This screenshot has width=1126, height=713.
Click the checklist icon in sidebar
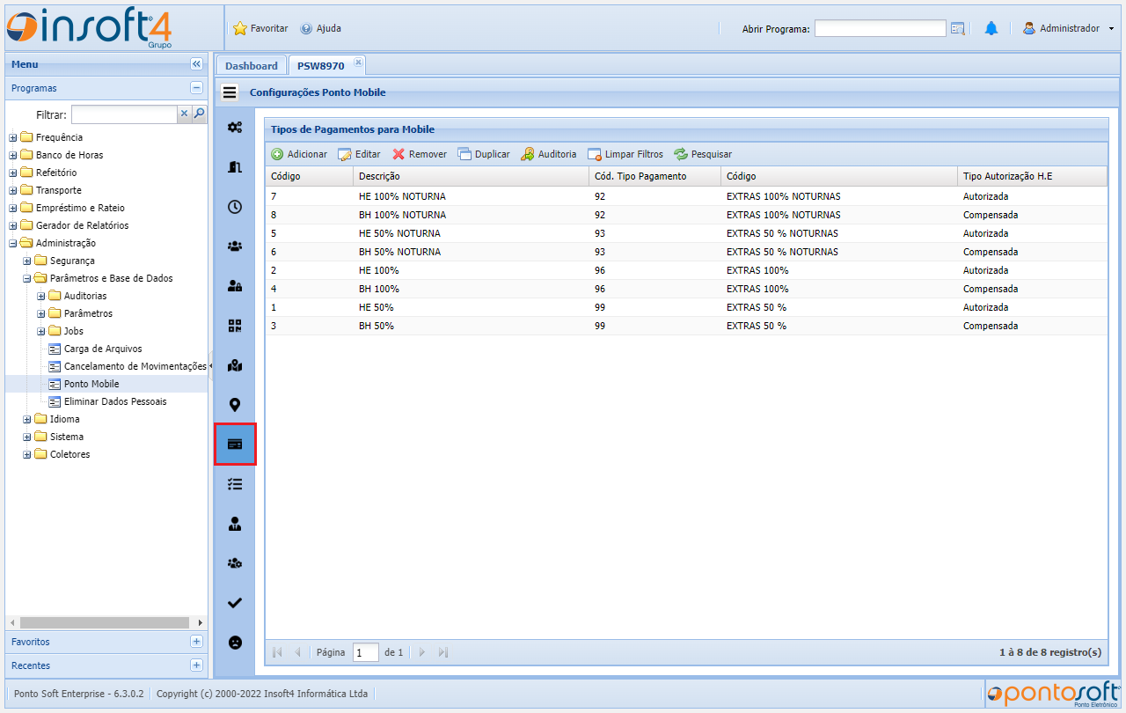point(235,484)
